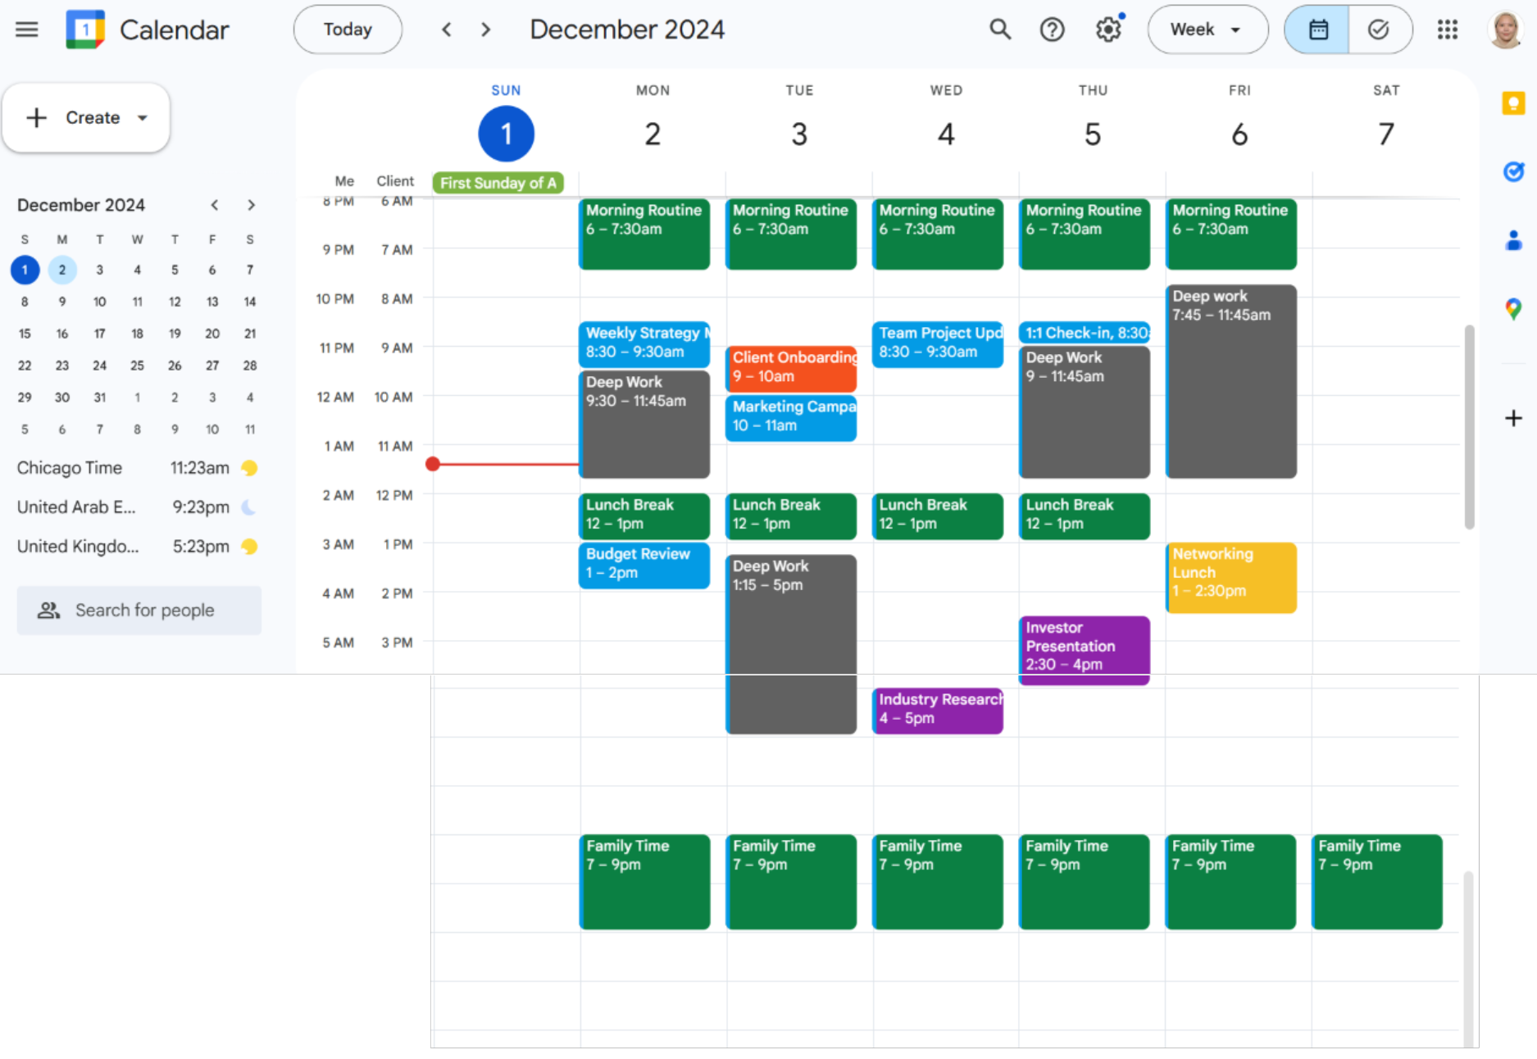1537x1059 pixels.
Task: Open calendar search magnifier
Action: [1000, 30]
